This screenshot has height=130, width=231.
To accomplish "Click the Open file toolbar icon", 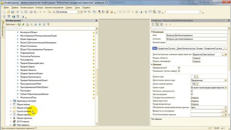I will [8, 12].
